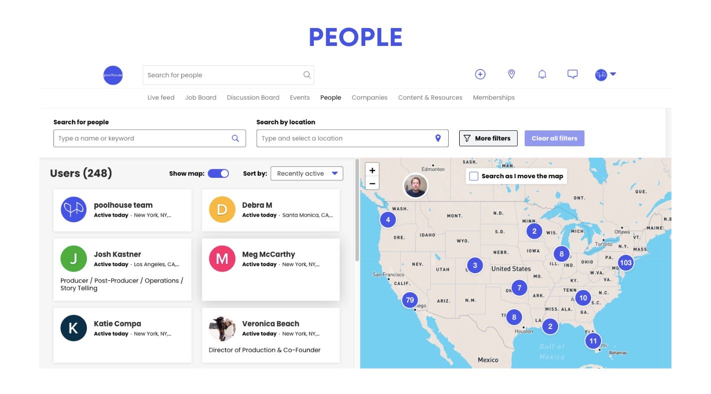
Task: Open Meg McCarthy profile name
Action: [x=269, y=254]
